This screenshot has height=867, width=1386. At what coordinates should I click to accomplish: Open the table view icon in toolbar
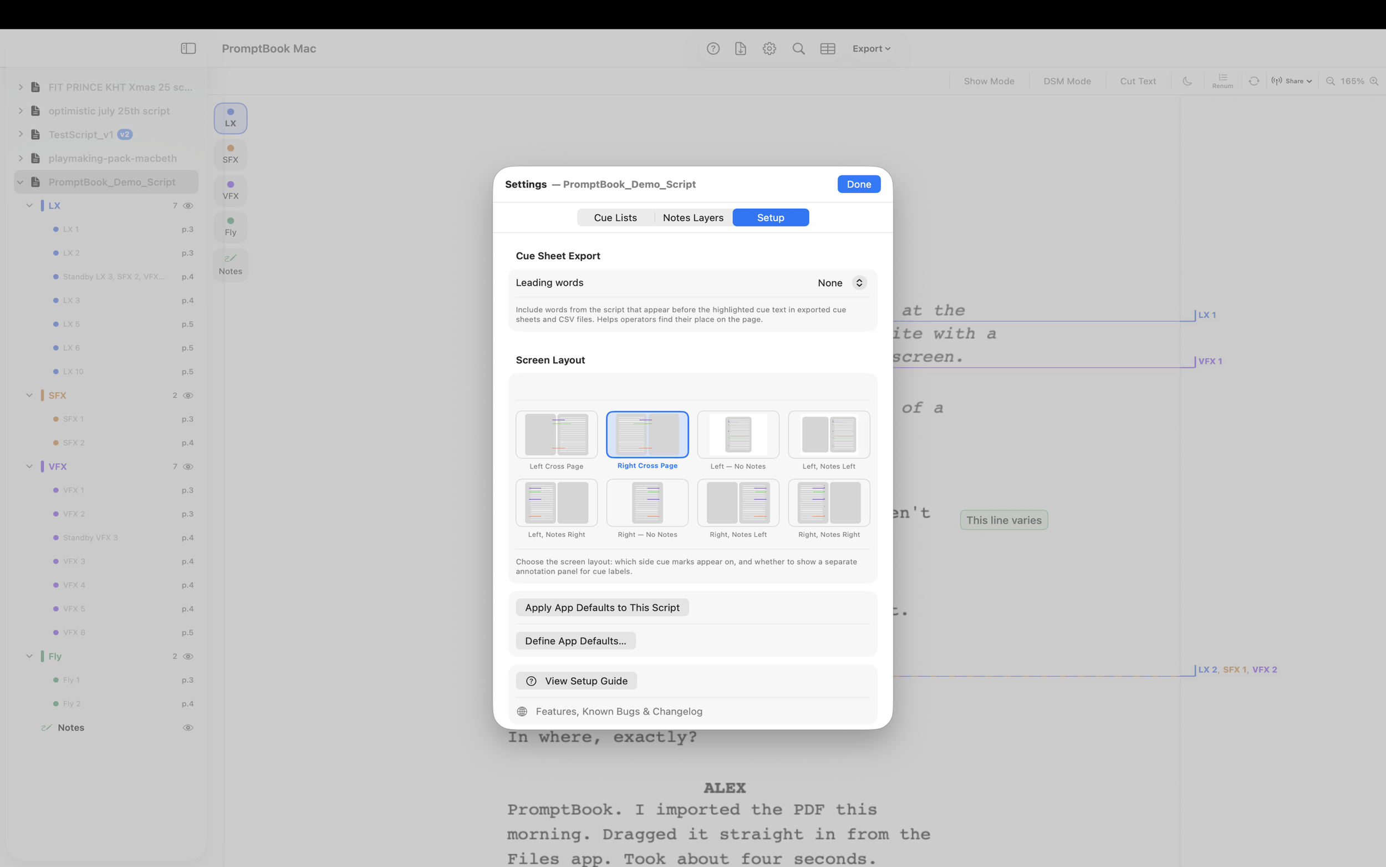827,49
